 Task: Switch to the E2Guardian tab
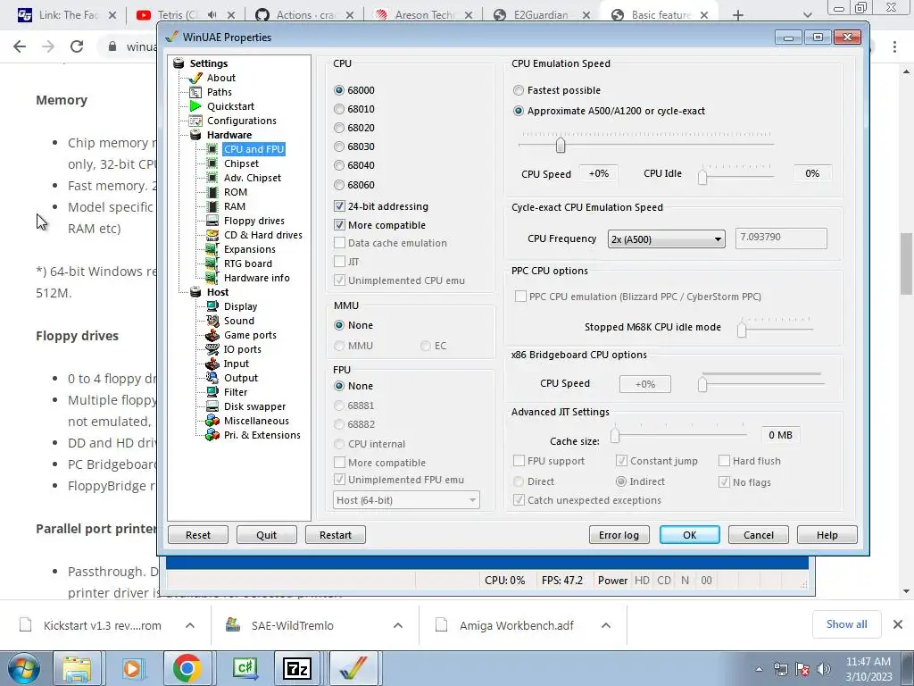pyautogui.click(x=542, y=15)
